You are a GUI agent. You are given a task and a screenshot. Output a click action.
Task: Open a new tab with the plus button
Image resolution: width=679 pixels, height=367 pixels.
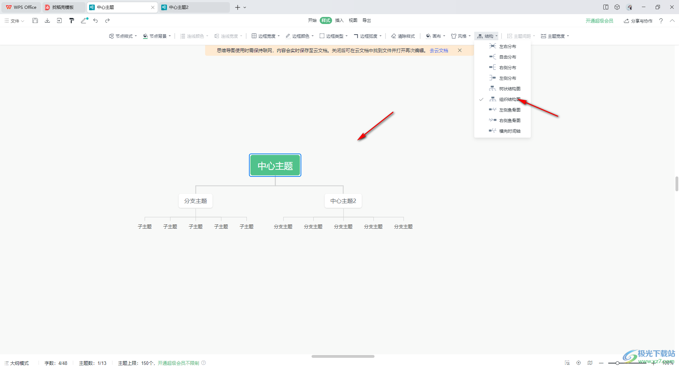tap(237, 7)
